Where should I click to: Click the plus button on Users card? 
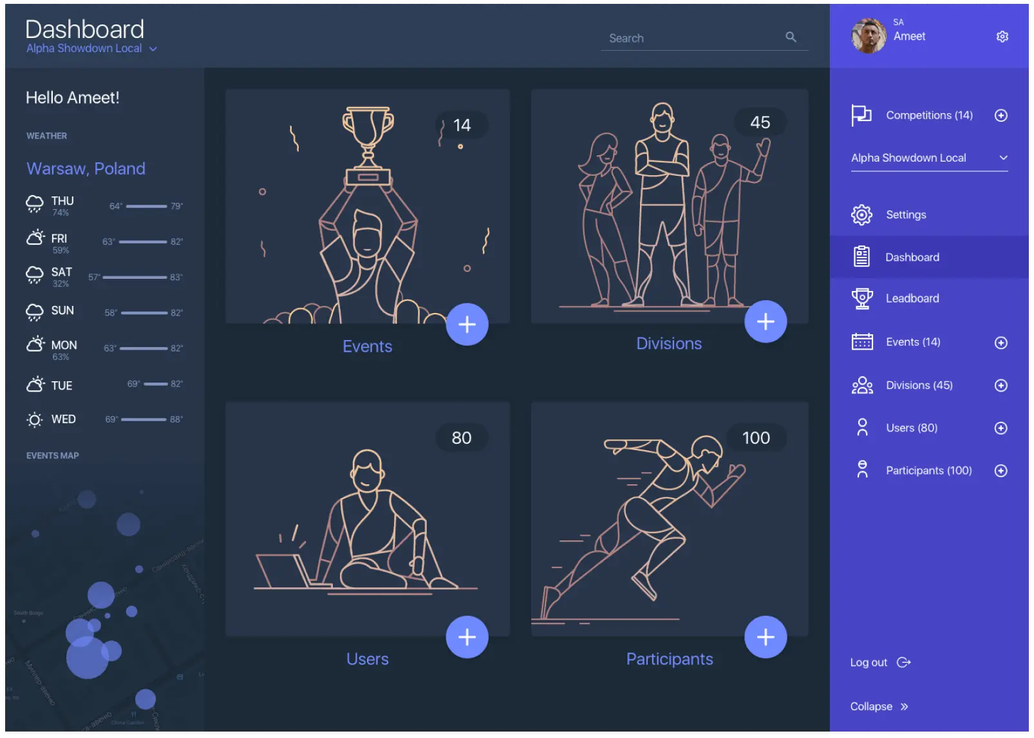tap(467, 637)
